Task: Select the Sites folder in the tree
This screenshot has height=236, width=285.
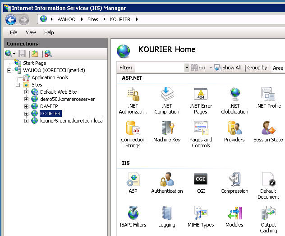Action: coord(37,85)
